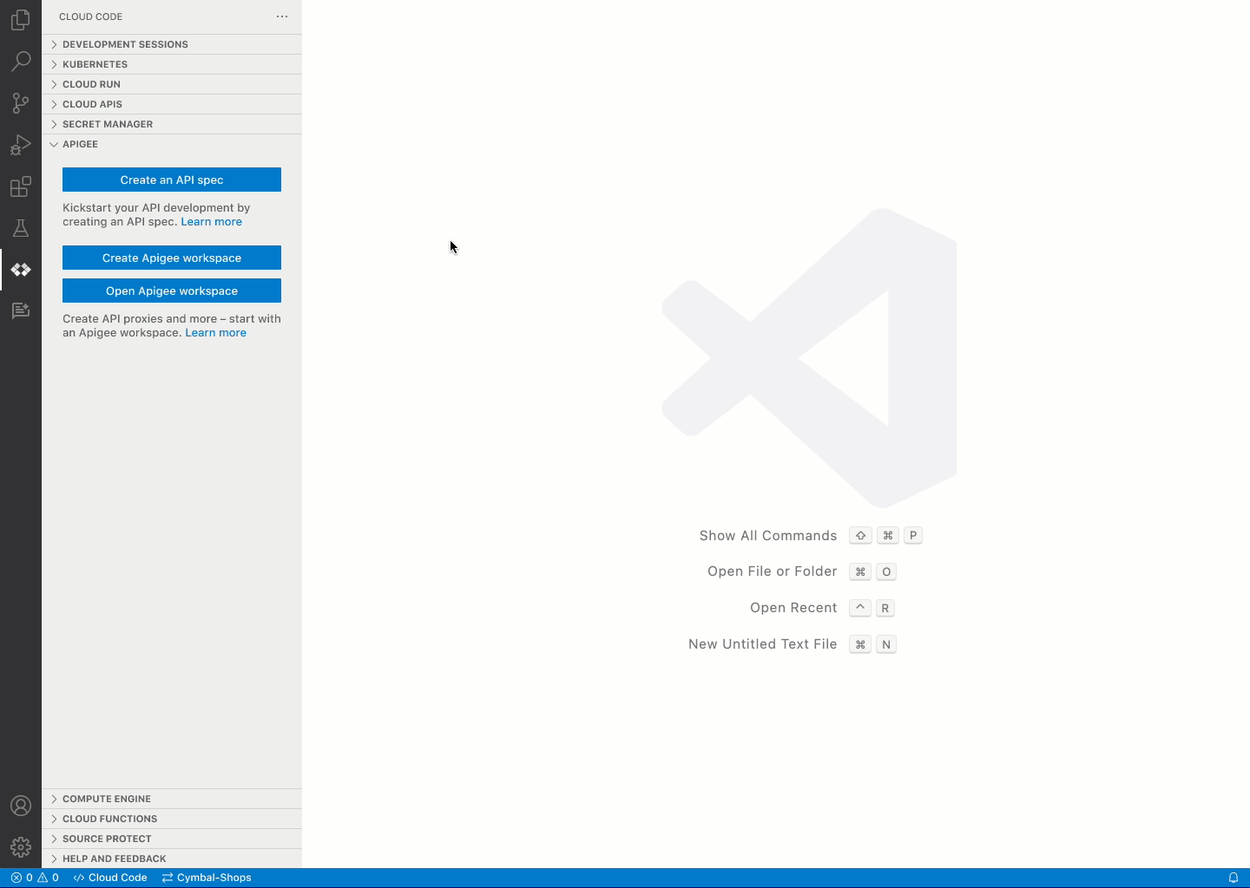
Task: Open the Manage gear icon
Action: pos(21,847)
